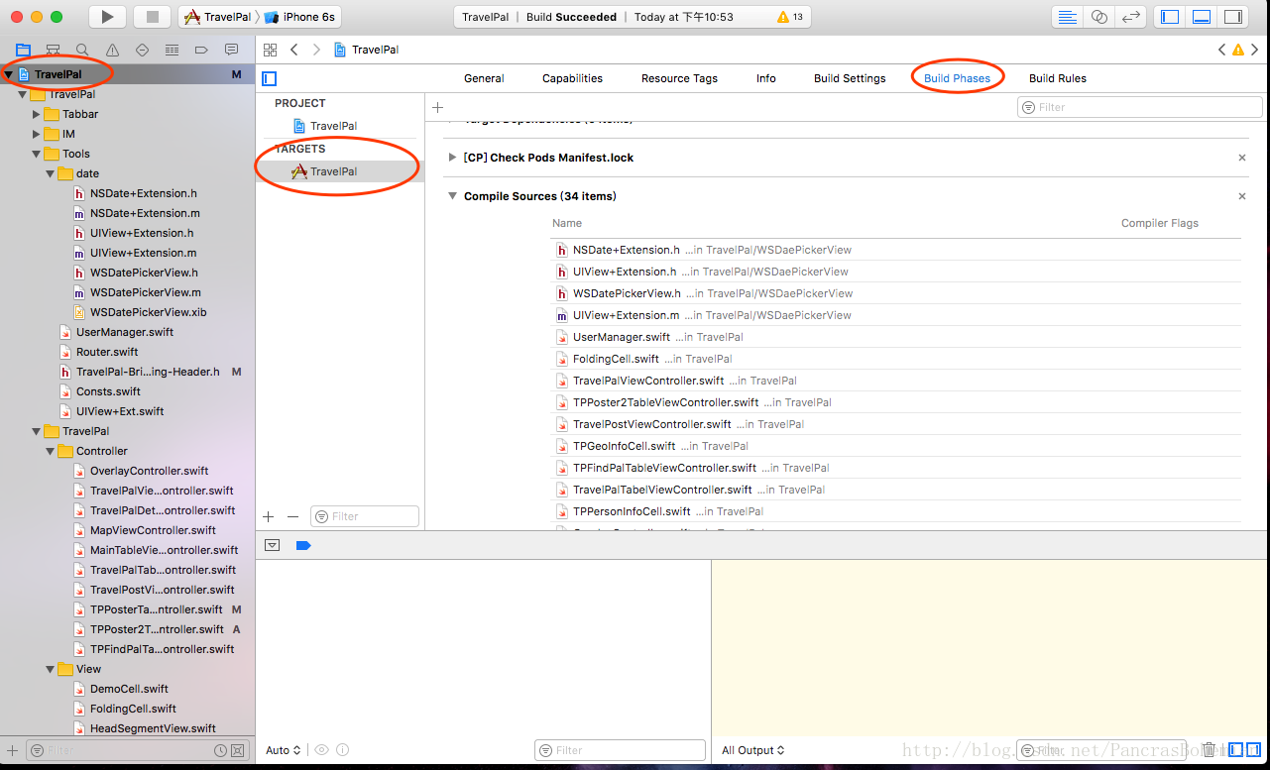Open the project navigator folder icon
This screenshot has width=1270, height=770.
(x=23, y=50)
